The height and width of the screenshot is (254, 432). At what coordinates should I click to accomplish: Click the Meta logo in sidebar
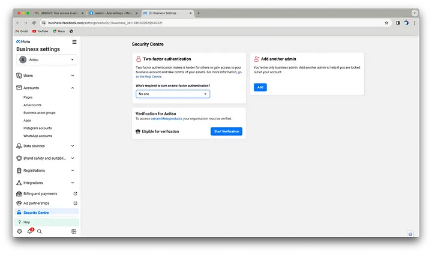(23, 41)
